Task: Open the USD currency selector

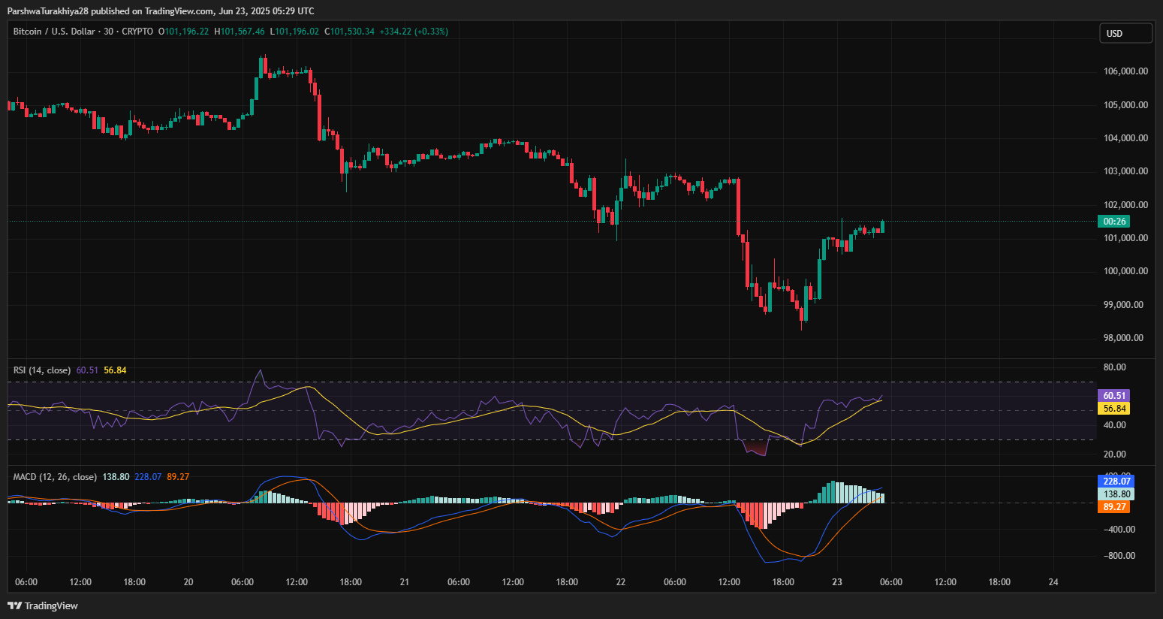Action: click(1125, 33)
